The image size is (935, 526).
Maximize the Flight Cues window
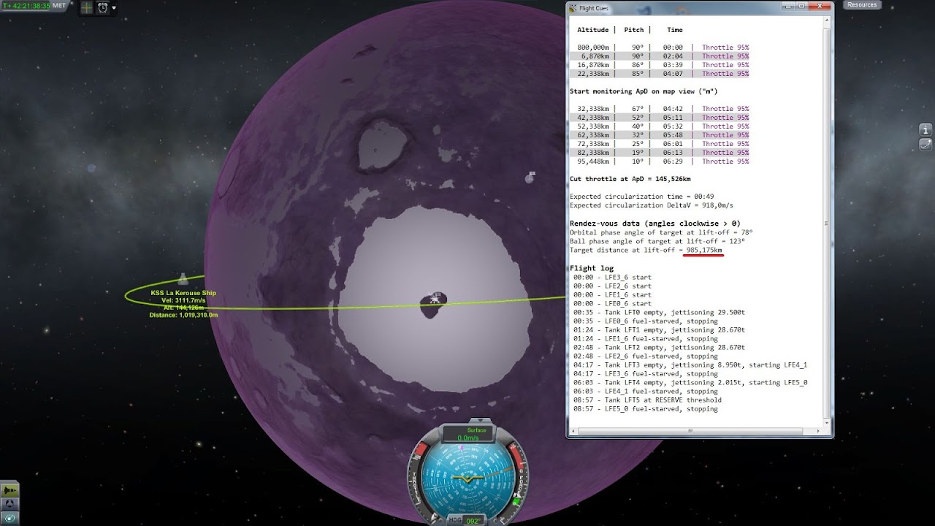click(802, 7)
